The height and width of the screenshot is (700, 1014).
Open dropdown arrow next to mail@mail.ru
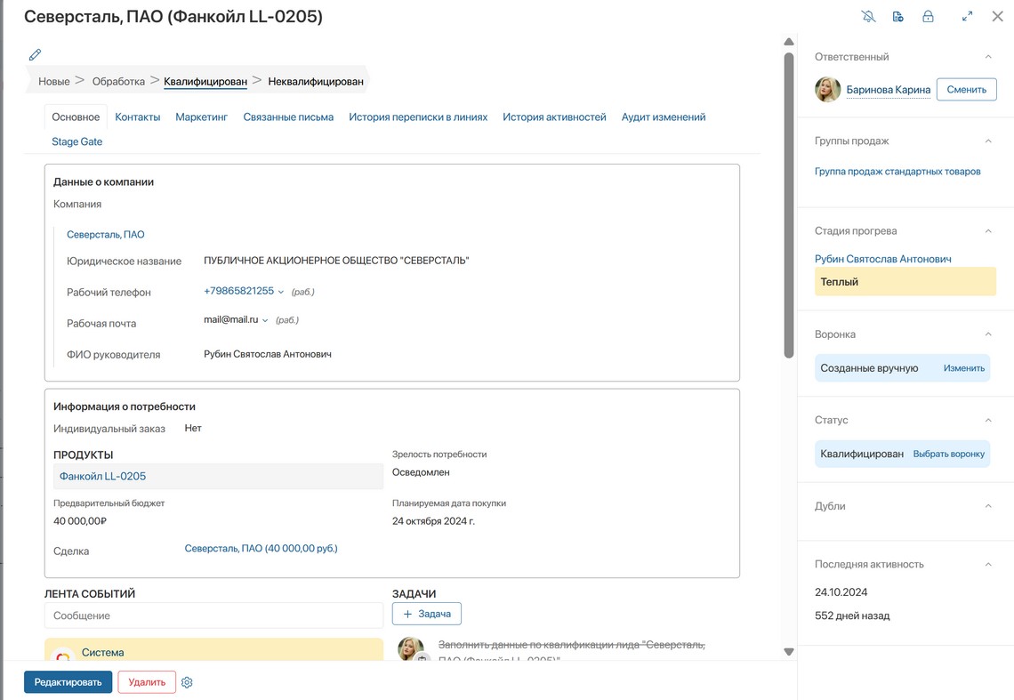(x=265, y=320)
